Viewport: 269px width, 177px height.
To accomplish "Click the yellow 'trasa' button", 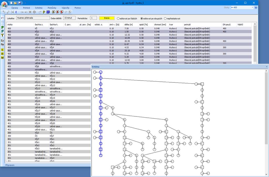I will 107,18.
